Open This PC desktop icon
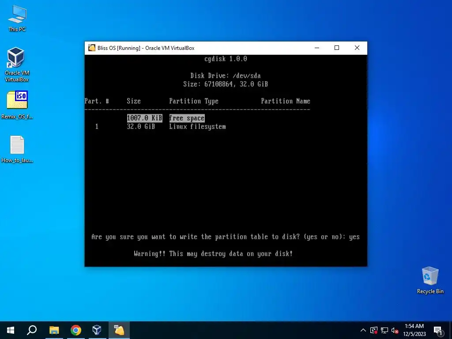The height and width of the screenshot is (339, 452). pos(17,18)
